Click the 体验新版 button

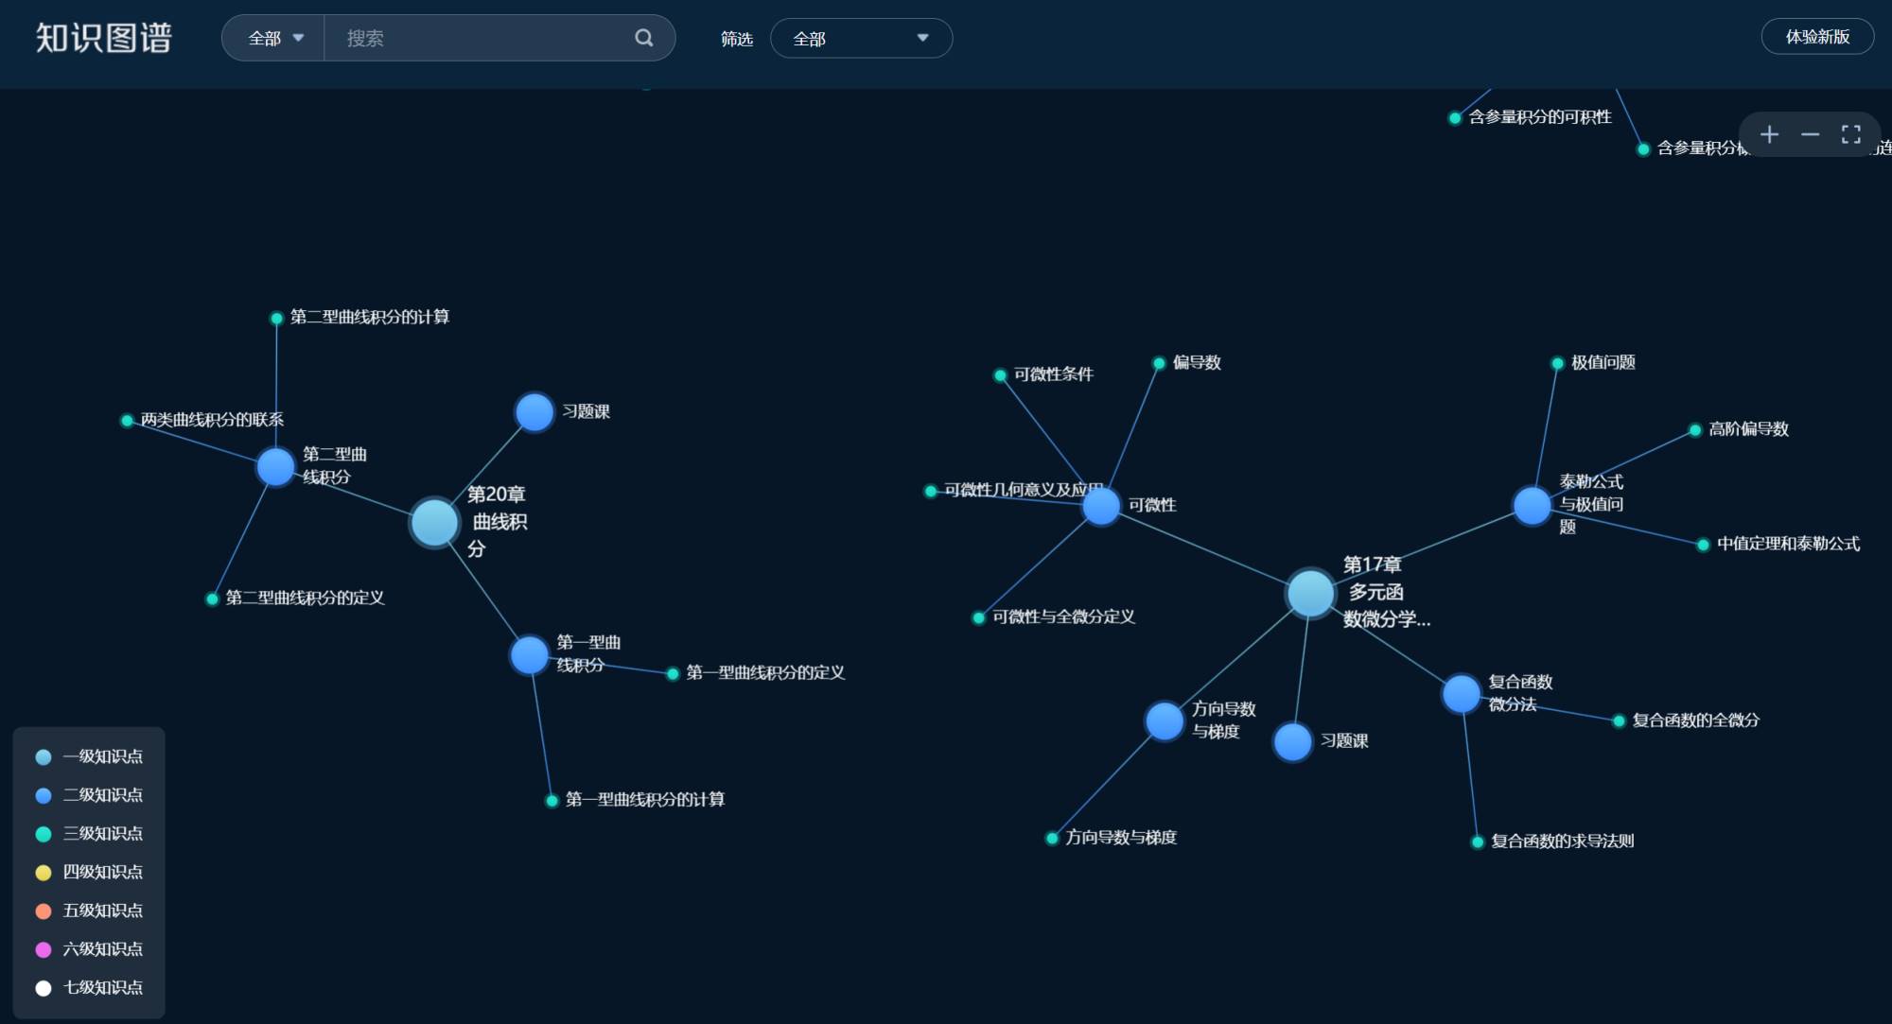tap(1816, 37)
